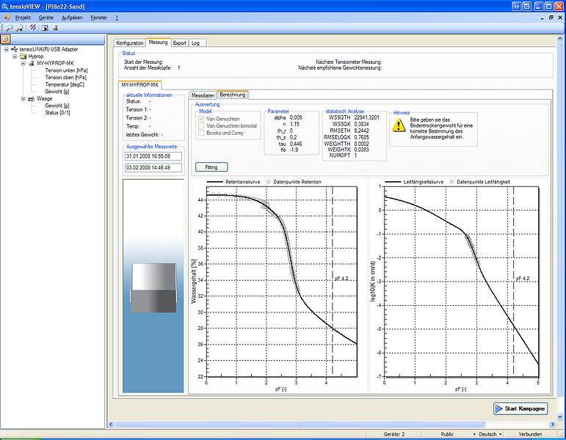Open the Projekt menu

tap(23, 18)
